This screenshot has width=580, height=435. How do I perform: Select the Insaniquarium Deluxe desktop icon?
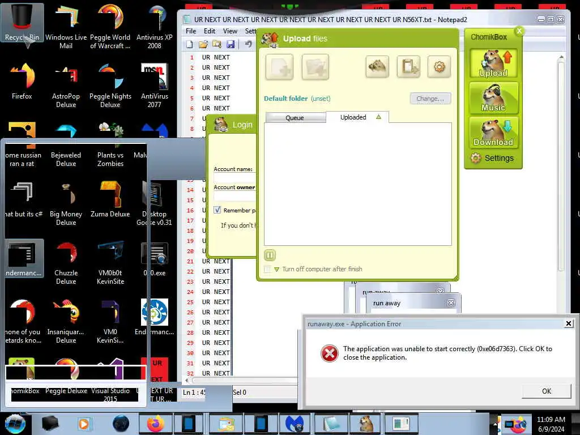(x=66, y=322)
